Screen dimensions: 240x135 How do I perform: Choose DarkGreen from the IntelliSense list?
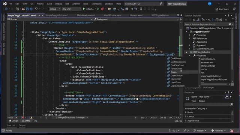pos(176,58)
